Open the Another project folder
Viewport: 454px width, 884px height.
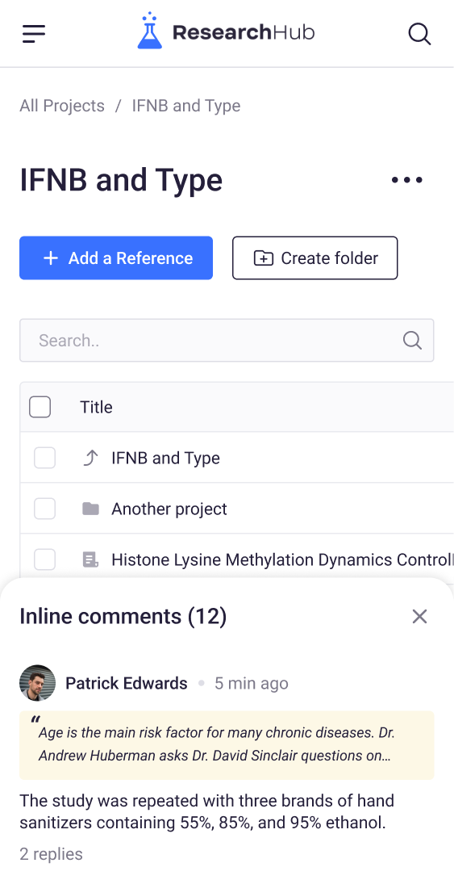(169, 509)
